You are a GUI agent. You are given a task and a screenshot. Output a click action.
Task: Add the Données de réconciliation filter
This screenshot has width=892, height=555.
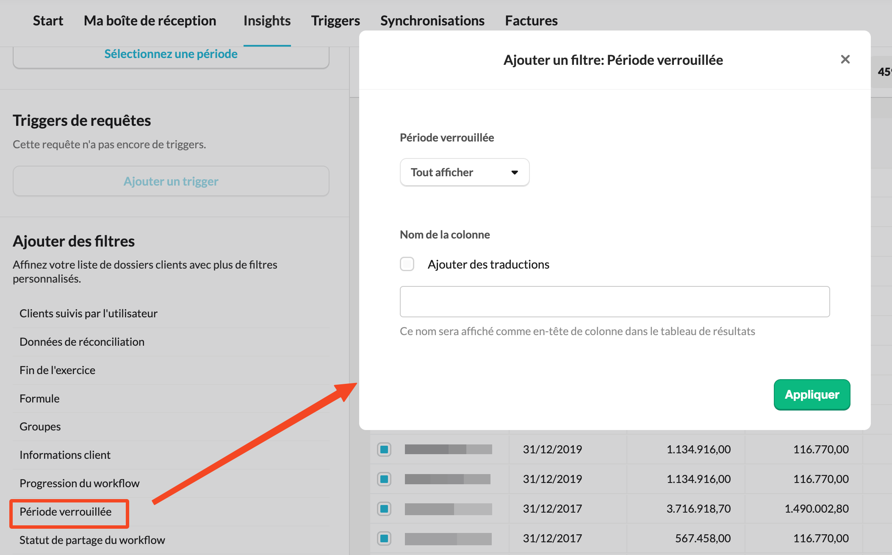point(82,342)
